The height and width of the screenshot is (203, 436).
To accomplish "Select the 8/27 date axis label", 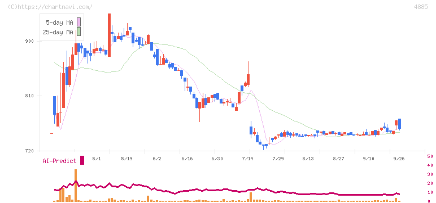I will coord(338,159).
